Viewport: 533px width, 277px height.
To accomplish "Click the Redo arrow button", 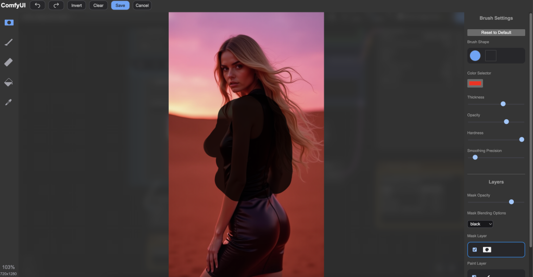I will click(x=56, y=5).
